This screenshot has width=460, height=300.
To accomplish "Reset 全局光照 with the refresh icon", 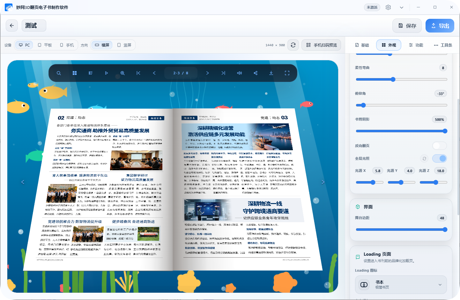I will (424, 158).
